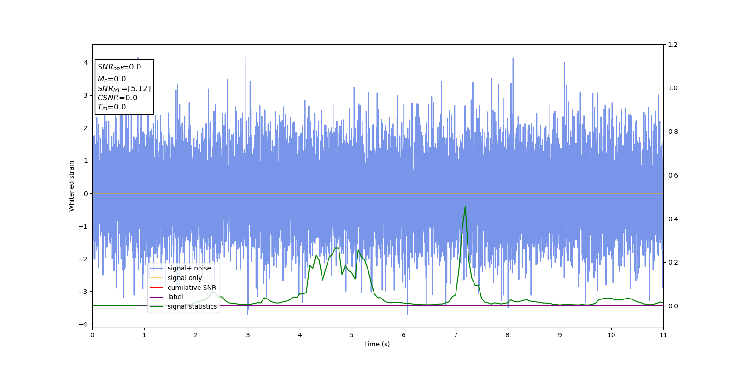The width and height of the screenshot is (737, 368).
Task: Click the green signal statistics peak near 7 s
Action: pyautogui.click(x=465, y=206)
